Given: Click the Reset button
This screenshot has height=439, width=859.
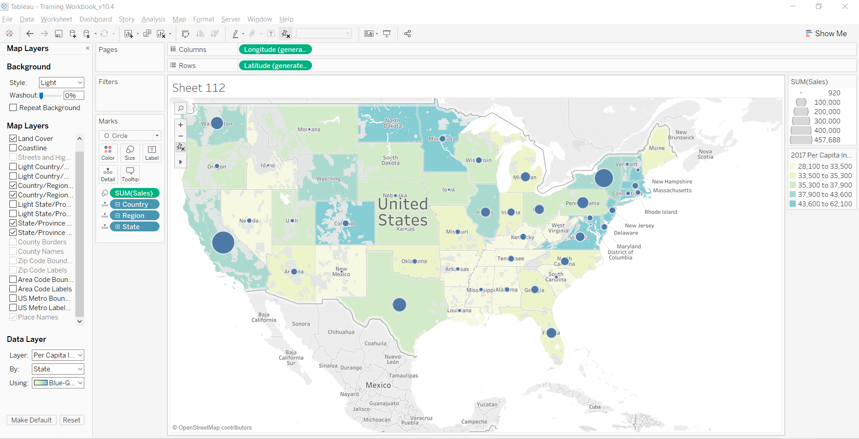Looking at the screenshot, I should [x=72, y=420].
